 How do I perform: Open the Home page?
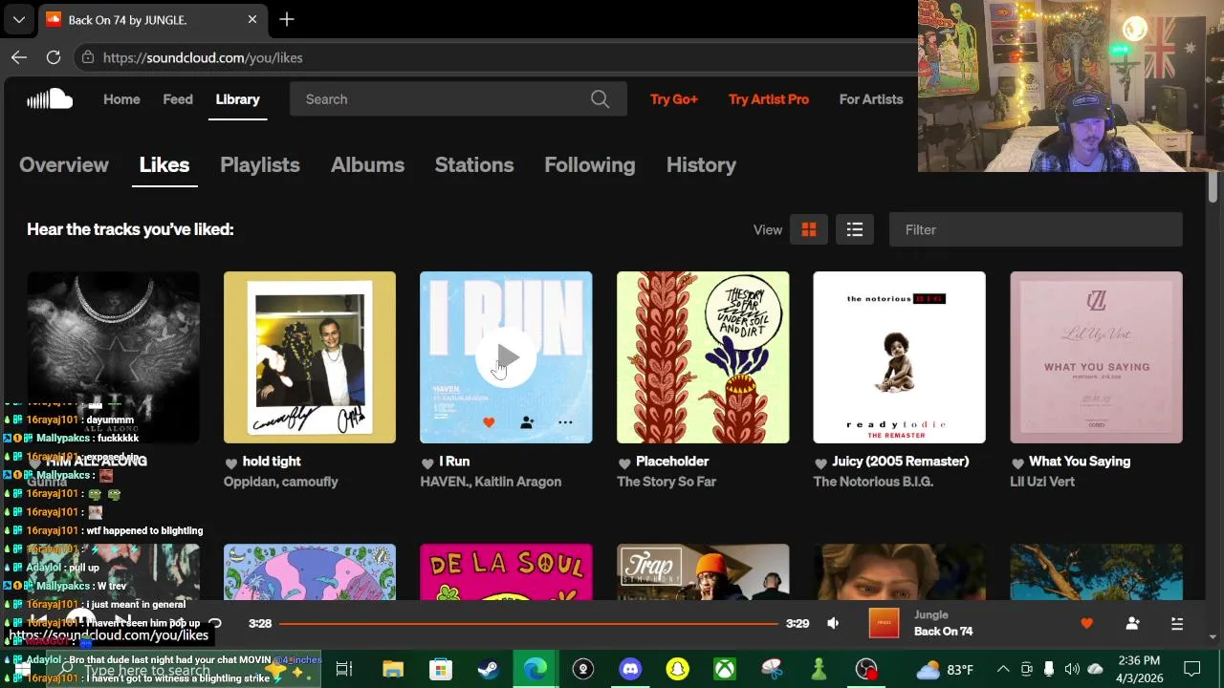[121, 99]
